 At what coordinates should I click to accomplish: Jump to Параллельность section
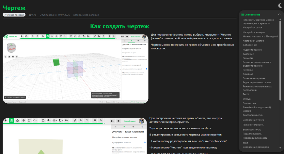252,134
